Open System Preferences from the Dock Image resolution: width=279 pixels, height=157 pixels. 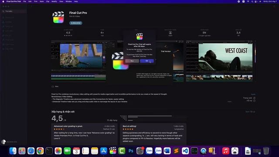[x=140, y=151]
